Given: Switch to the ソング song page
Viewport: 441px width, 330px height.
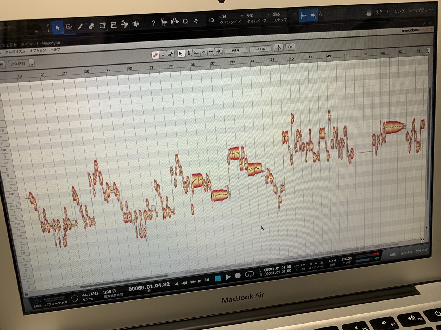Looking at the screenshot, I should 400,11.
